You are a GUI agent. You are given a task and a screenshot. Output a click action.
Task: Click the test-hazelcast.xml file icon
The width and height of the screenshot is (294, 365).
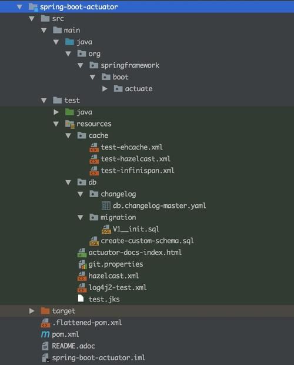tap(94, 159)
